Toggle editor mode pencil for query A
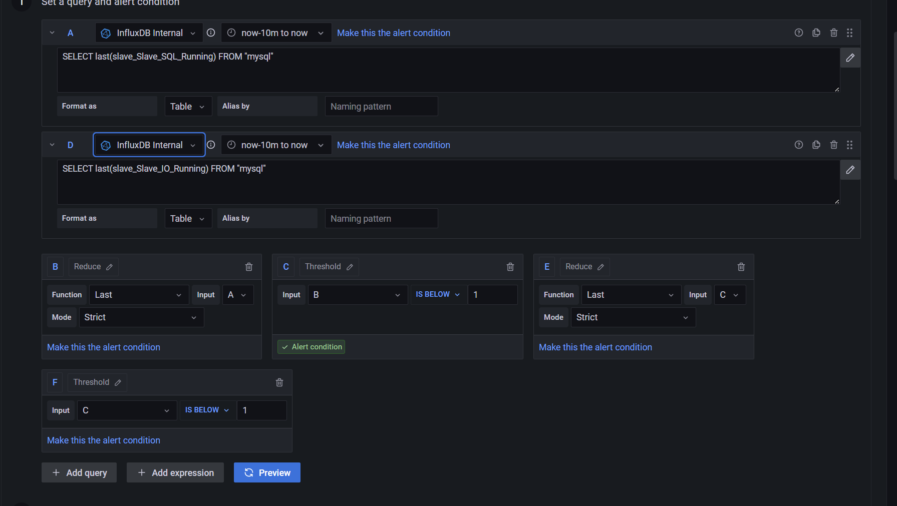 point(850,58)
